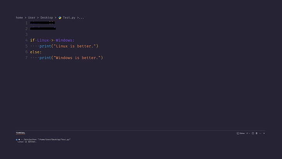Open the Desktop breadcrumb folder
This screenshot has height=159, width=282.
(x=47, y=17)
